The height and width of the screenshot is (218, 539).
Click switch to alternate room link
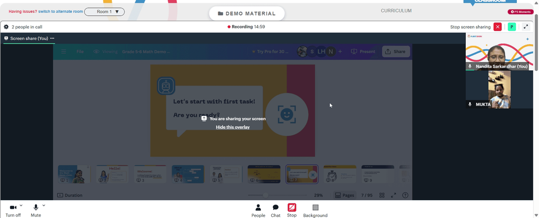(60, 11)
